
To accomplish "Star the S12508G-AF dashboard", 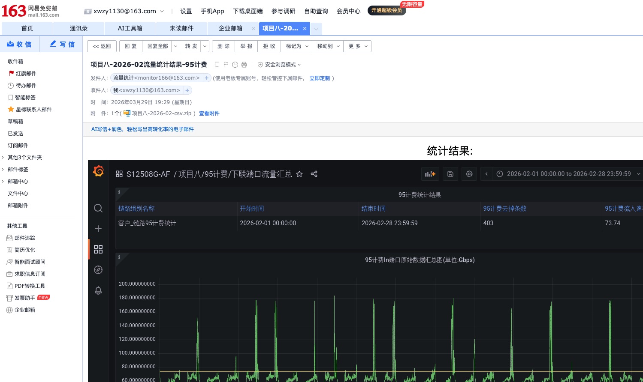I will [299, 174].
